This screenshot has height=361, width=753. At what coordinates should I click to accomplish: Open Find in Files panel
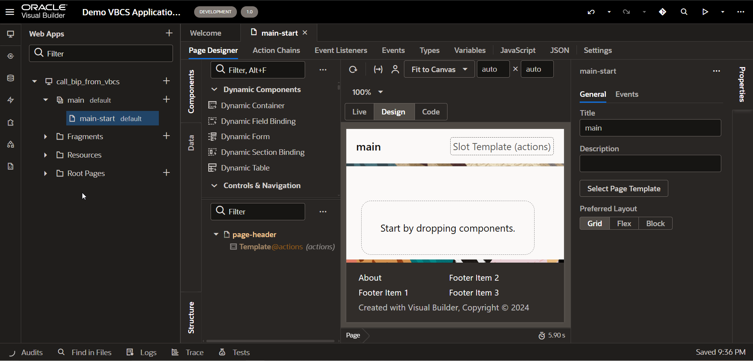pyautogui.click(x=85, y=352)
